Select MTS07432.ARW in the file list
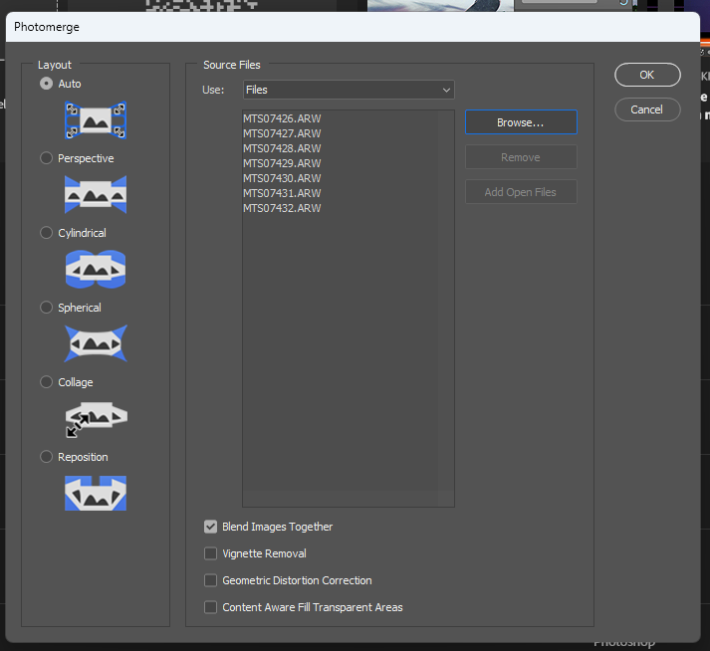 click(x=282, y=208)
